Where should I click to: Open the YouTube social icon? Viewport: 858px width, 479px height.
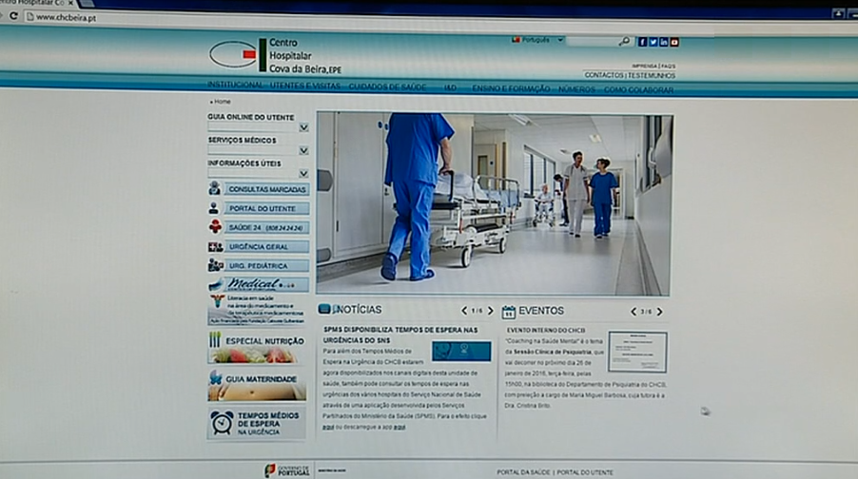[x=674, y=42]
